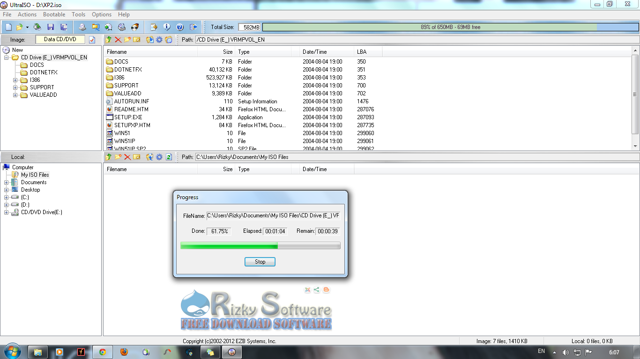Click the boot checkmark icon beside Data CD/DVD
640x359 pixels.
click(x=92, y=40)
